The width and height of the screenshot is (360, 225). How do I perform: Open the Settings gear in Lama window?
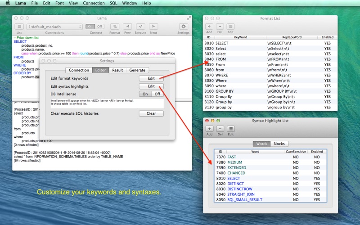(184, 27)
